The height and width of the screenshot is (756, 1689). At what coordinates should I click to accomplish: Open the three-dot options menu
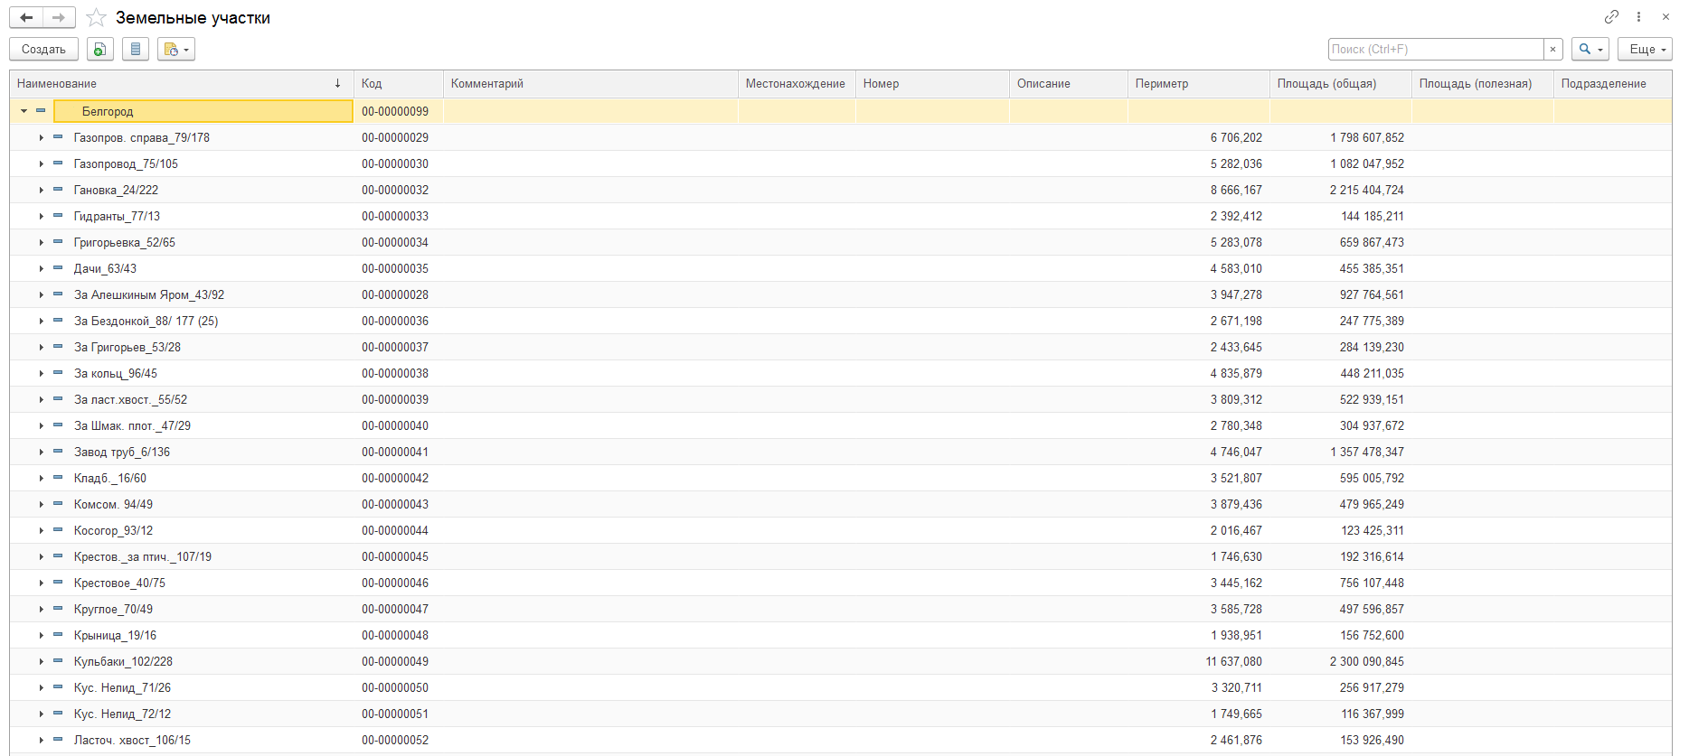(x=1638, y=17)
